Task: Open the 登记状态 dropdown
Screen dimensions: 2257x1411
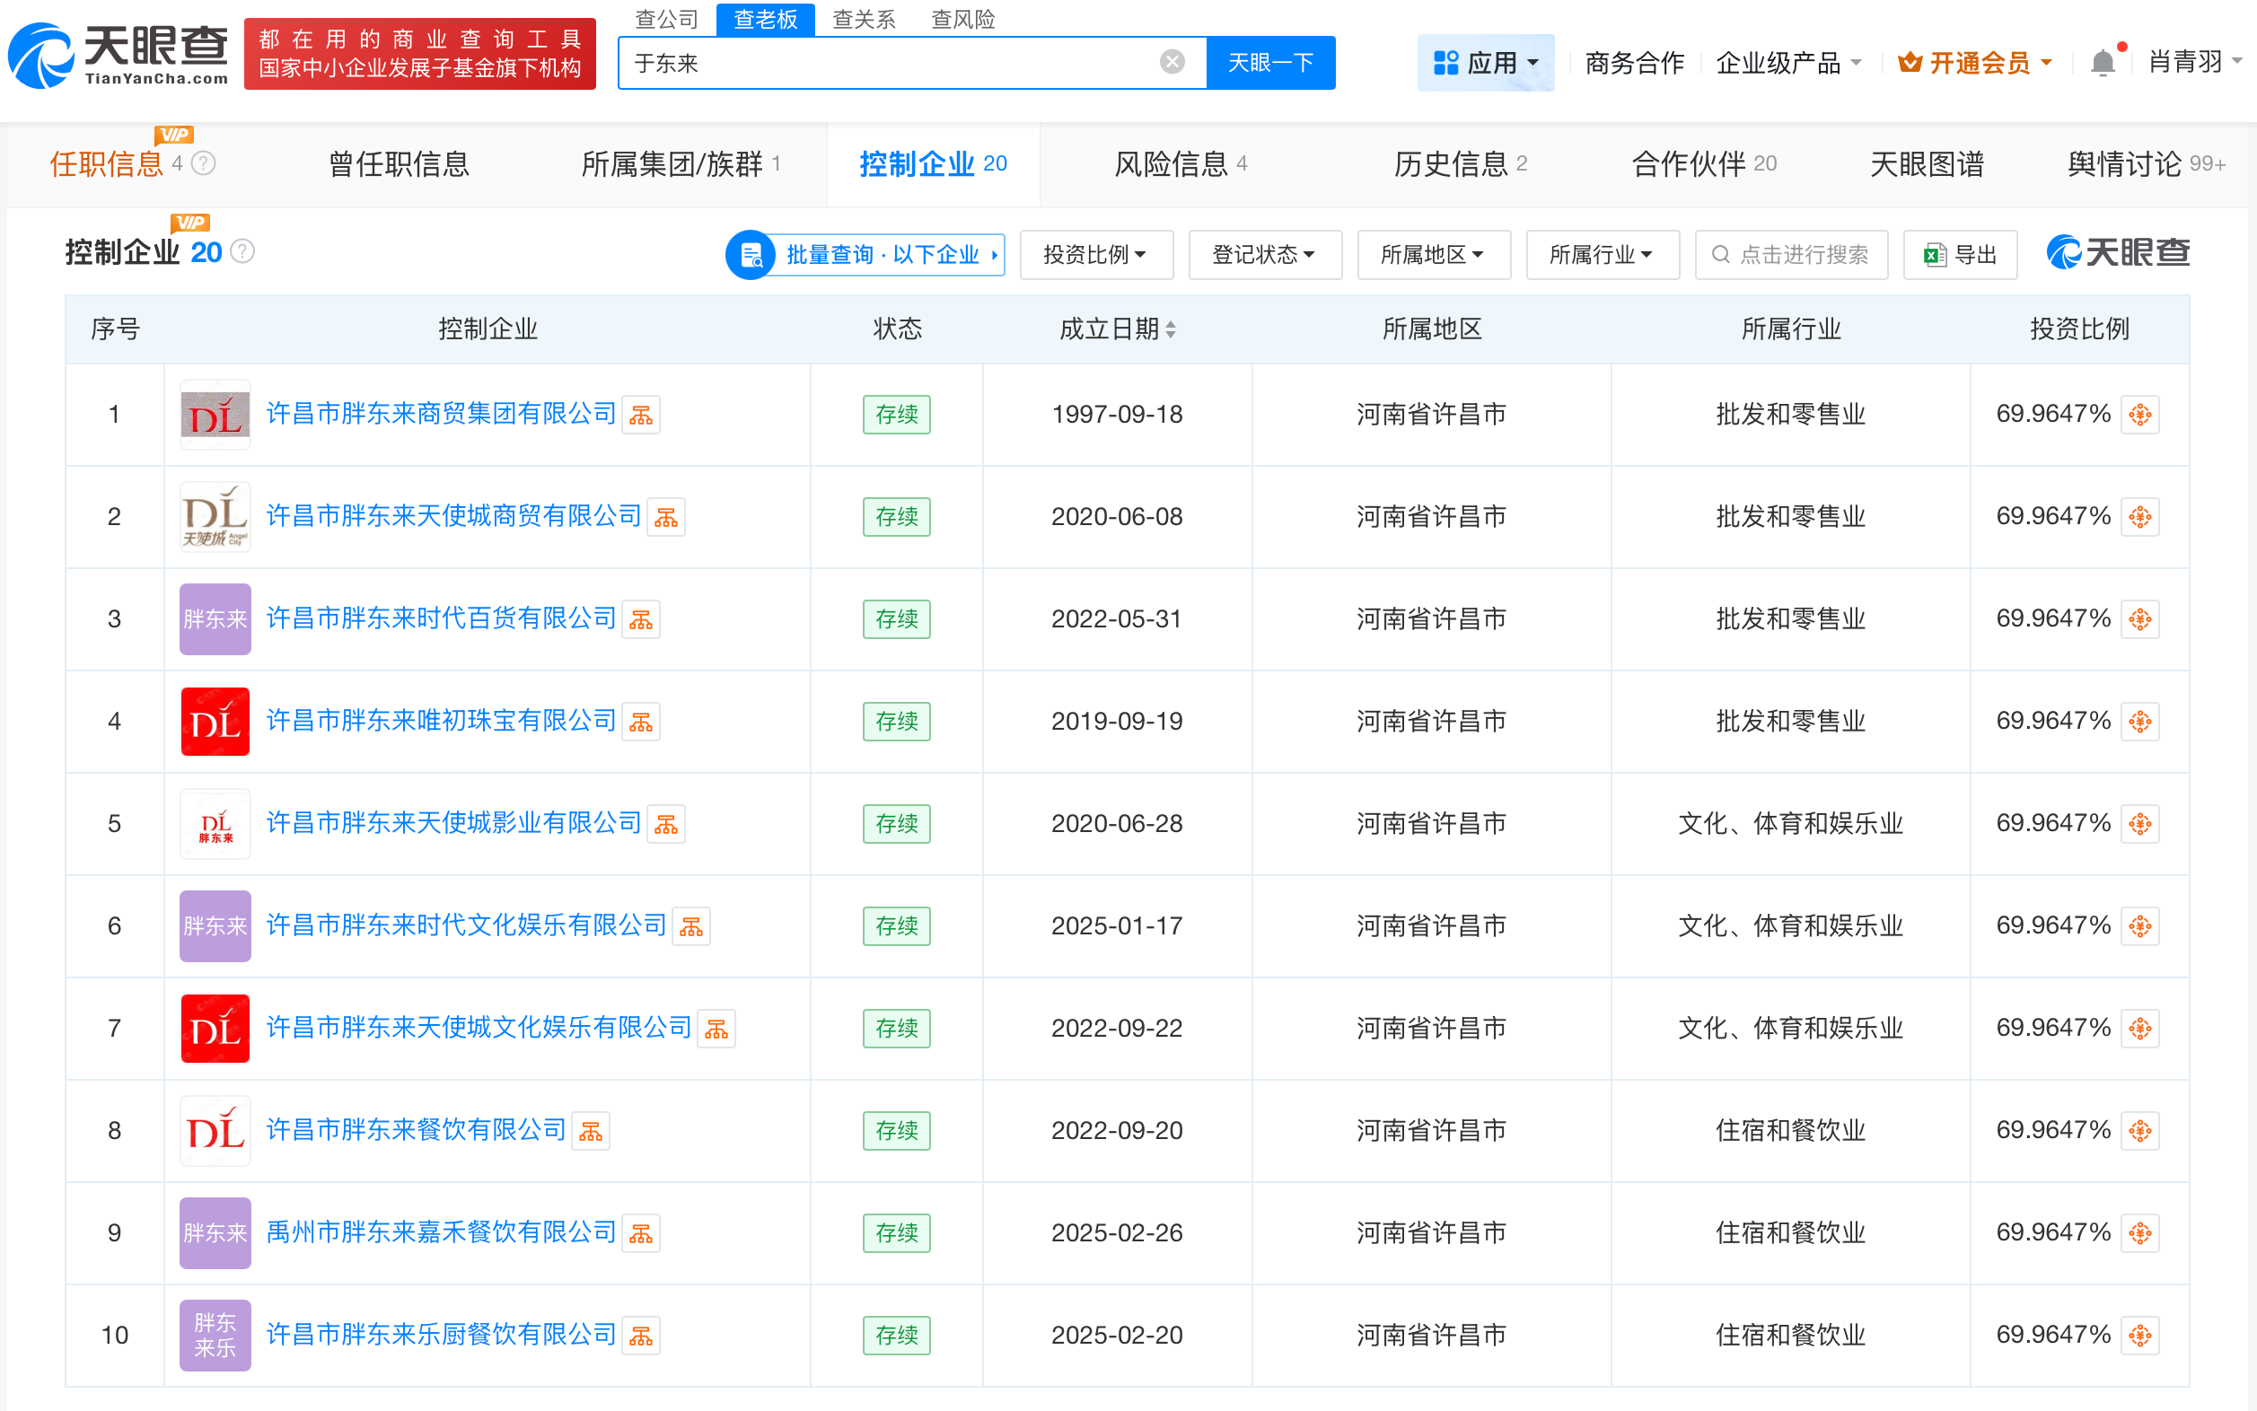Action: tap(1265, 254)
